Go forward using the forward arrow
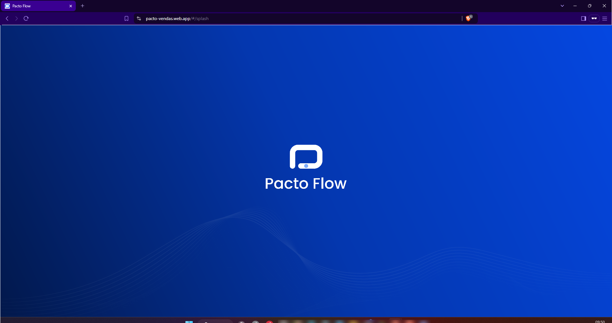The image size is (612, 323). tap(17, 18)
